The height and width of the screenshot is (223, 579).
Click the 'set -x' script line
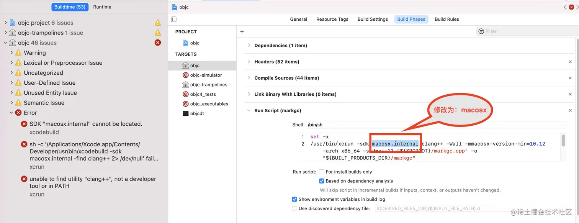pos(320,137)
